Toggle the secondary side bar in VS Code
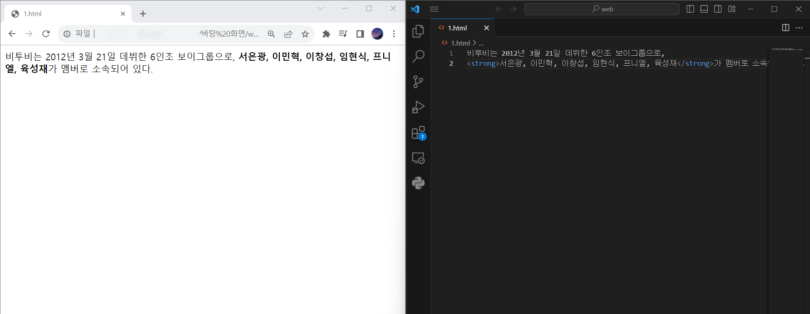Screen dimensions: 810x314 click(718, 9)
